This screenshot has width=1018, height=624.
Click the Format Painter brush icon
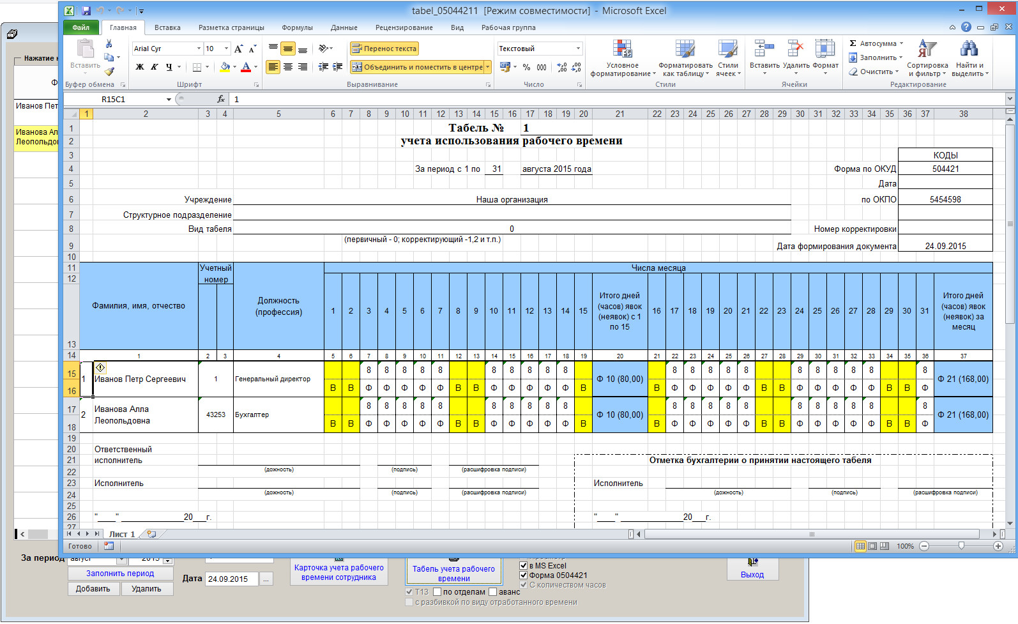(109, 72)
